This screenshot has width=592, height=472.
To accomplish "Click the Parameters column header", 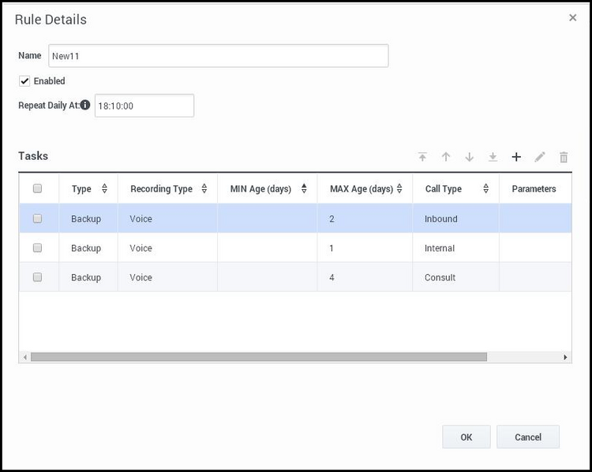I will pos(534,189).
